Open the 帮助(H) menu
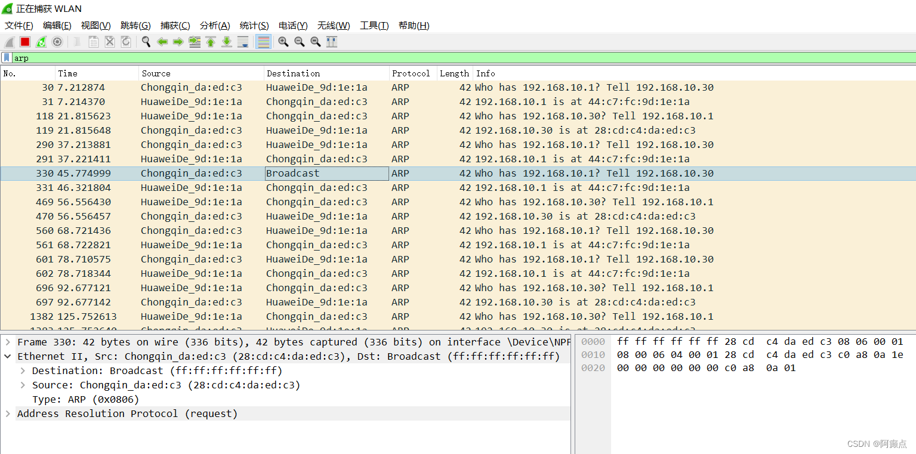The height and width of the screenshot is (454, 916). pos(414,26)
